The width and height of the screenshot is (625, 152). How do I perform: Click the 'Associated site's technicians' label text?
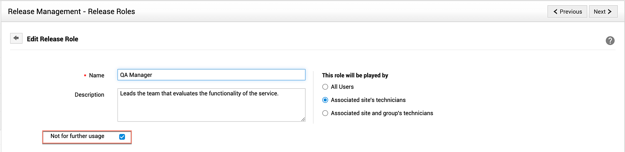tap(368, 100)
